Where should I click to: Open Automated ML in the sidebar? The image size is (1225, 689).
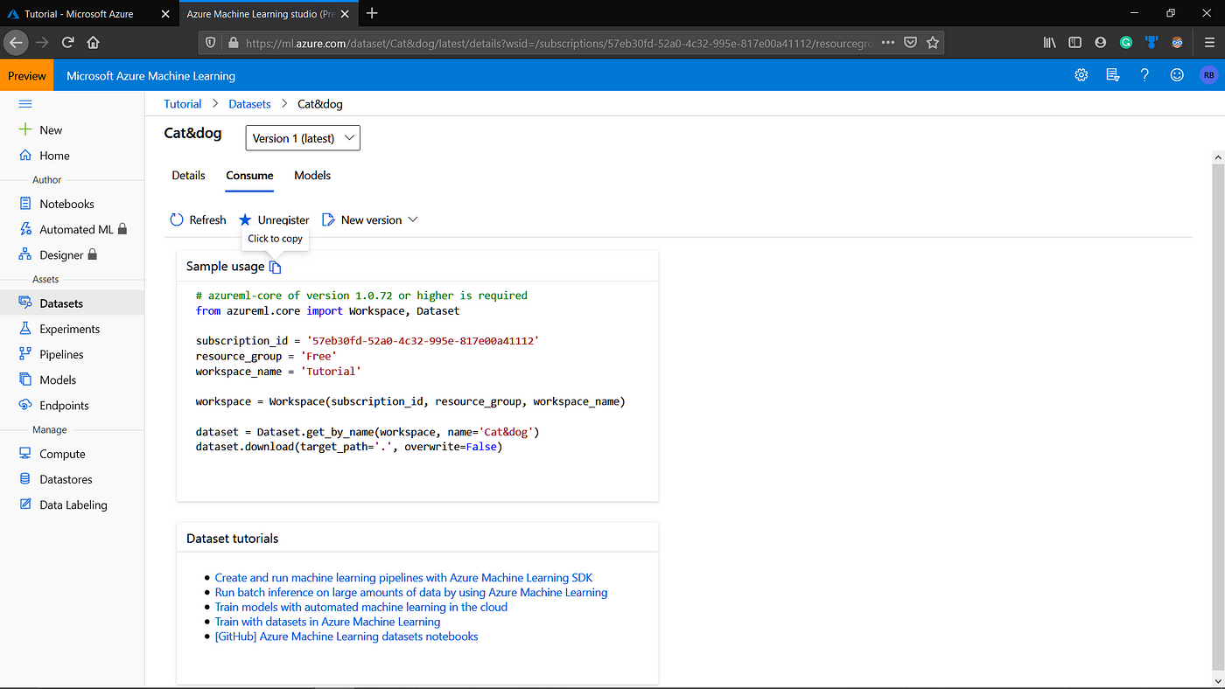pos(72,229)
